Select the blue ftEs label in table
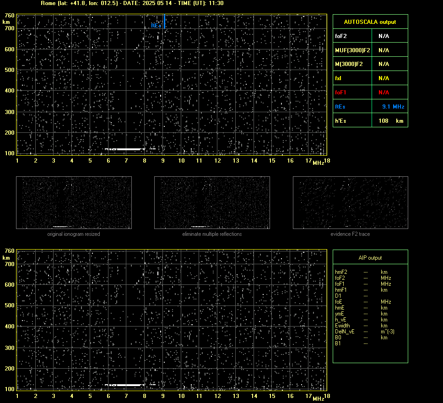443x403 pixels. 340,107
